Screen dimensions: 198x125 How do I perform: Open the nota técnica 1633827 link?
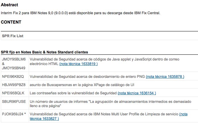(109, 116)
